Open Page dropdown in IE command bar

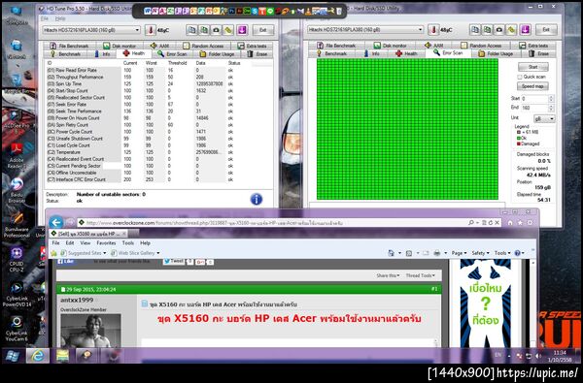459,253
